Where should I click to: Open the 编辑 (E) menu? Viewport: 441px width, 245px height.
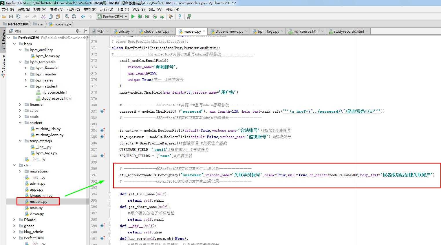[23, 9]
